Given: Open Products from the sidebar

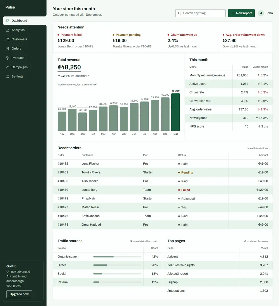Looking at the screenshot, I should [x=25, y=58].
